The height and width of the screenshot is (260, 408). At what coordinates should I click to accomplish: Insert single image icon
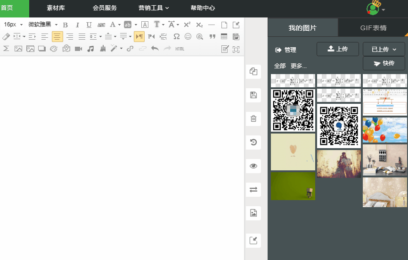click(18, 49)
